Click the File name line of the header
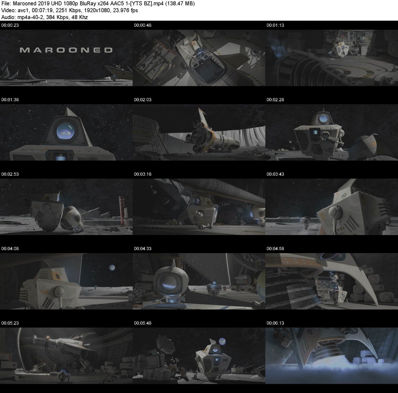 pyautogui.click(x=98, y=4)
